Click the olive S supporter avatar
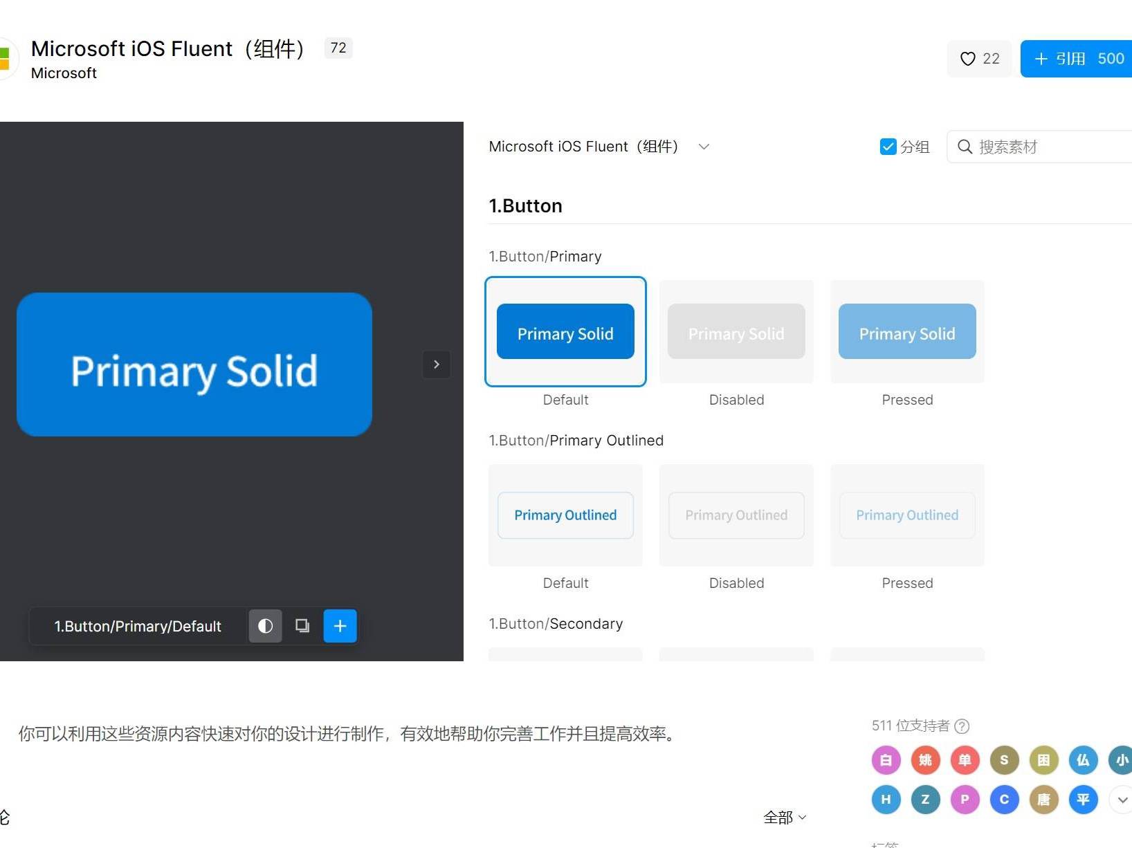1132x848 pixels. (x=1004, y=760)
